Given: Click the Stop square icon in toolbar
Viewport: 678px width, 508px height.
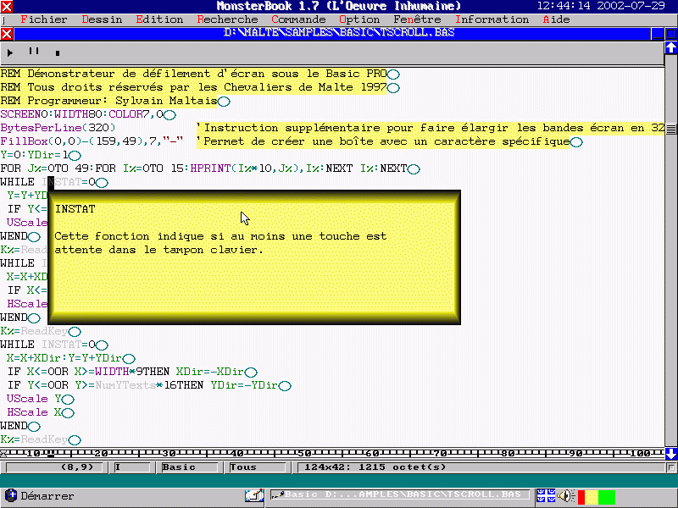Looking at the screenshot, I should click(x=58, y=52).
